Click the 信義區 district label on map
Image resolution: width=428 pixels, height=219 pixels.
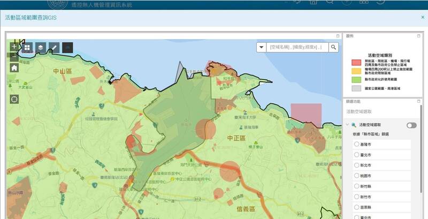coord(246,209)
